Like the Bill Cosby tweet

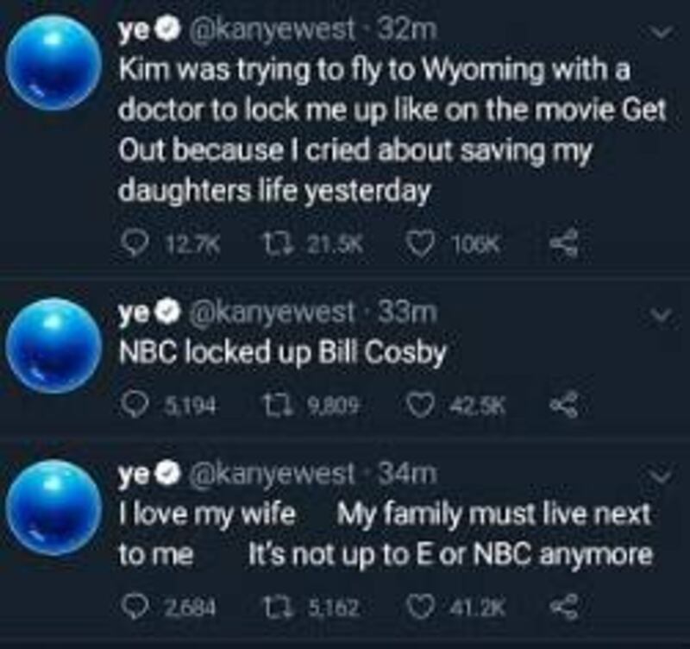tap(419, 406)
